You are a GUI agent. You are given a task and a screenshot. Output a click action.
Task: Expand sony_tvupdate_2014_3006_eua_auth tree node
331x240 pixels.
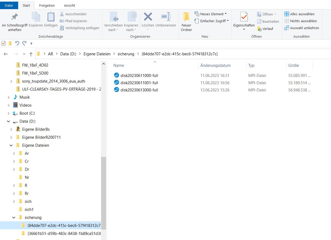[11, 81]
